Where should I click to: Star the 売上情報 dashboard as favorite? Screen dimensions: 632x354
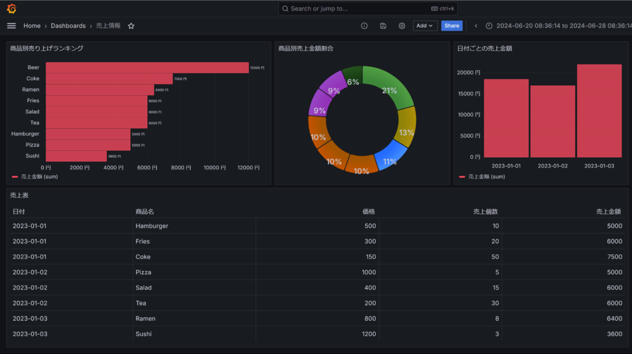click(x=131, y=26)
